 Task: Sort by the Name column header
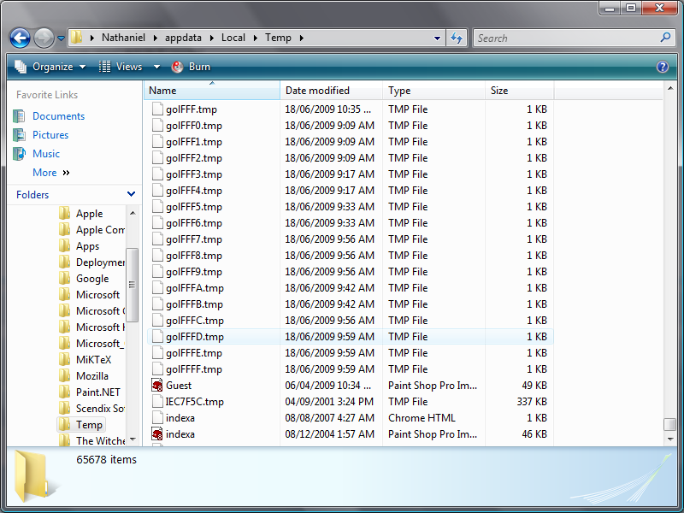pos(212,91)
